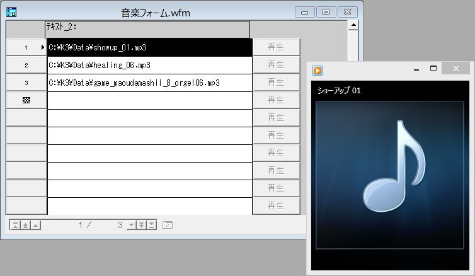Viewport: 475px width, 276px height.
Task: Move to the previous record
Action: [36, 225]
